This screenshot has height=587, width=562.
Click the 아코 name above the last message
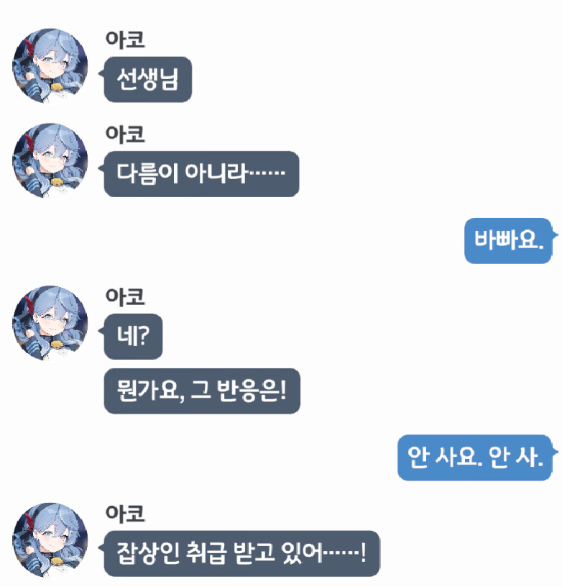pos(125,513)
